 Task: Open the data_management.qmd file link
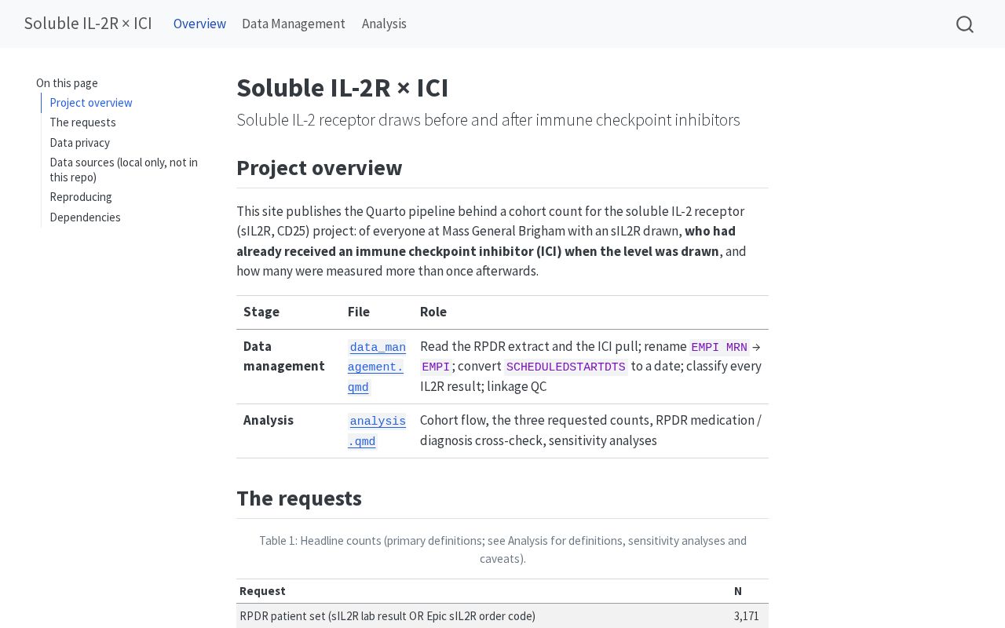point(377,367)
